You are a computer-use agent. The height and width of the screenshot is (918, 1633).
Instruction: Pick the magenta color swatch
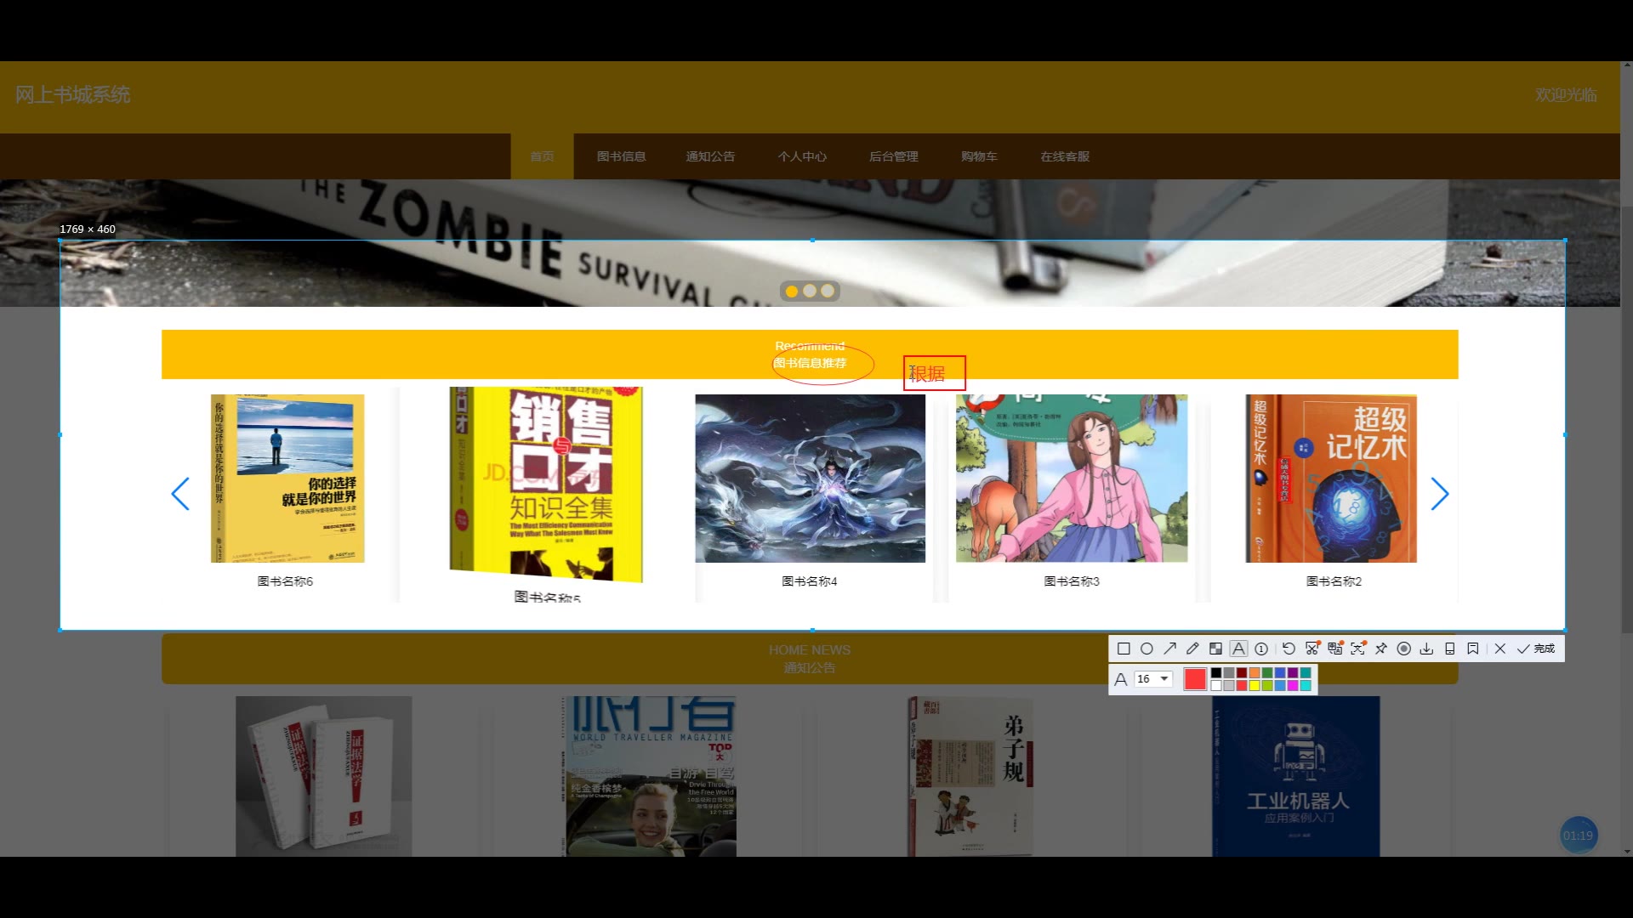[x=1293, y=685]
